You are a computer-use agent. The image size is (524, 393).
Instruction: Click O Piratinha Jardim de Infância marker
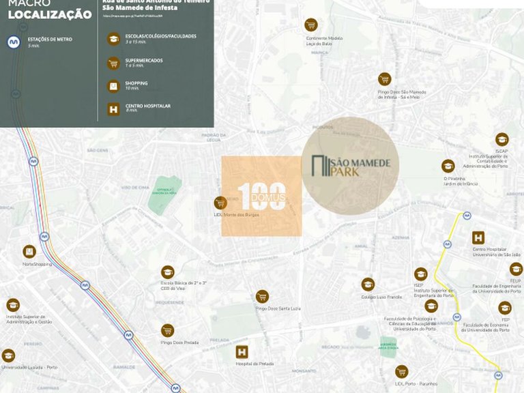coord(448,166)
